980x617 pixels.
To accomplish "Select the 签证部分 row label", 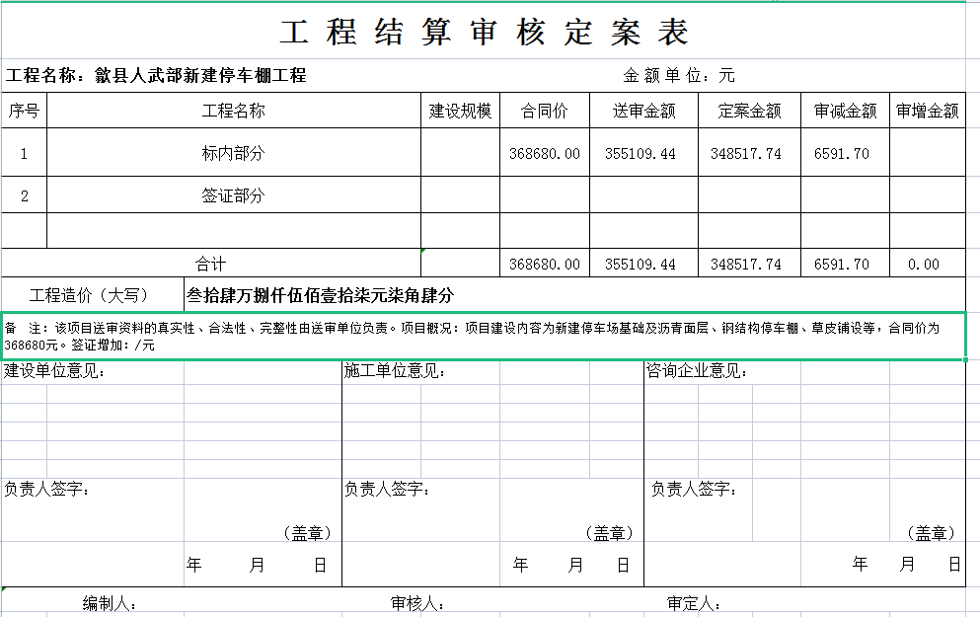I will [232, 194].
